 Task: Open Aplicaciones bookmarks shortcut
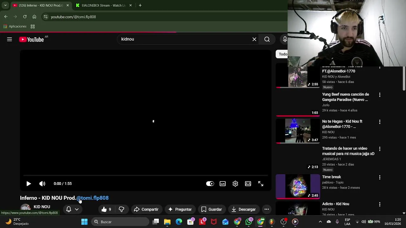click(x=15, y=26)
